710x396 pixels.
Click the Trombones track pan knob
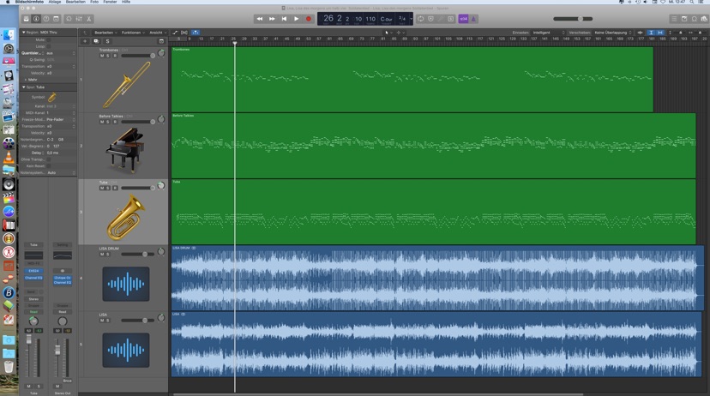[x=161, y=53]
